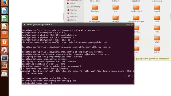
Task: Select the mc folder icon
Action: [x=115, y=7]
